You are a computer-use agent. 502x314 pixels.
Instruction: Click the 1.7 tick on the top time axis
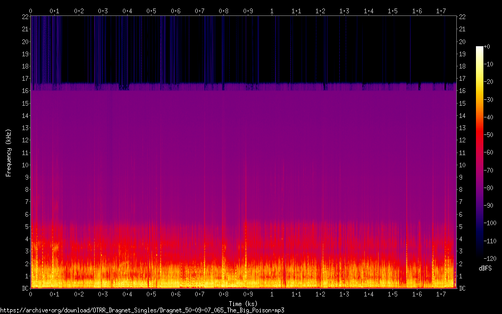pos(441,11)
